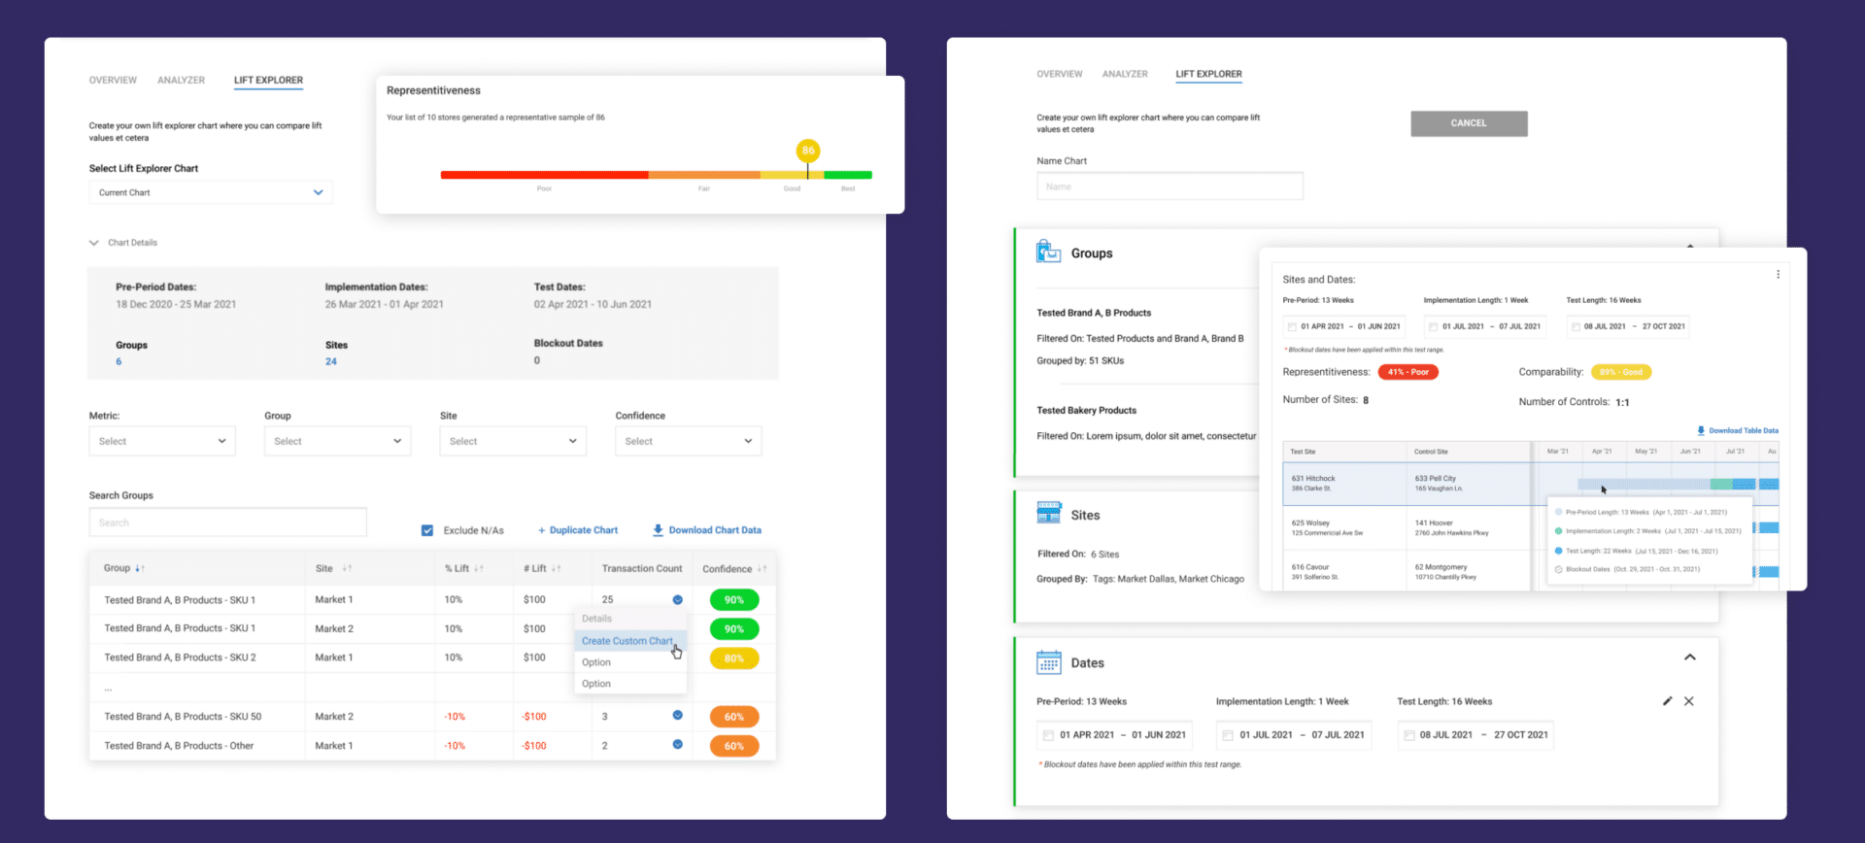1865x843 pixels.
Task: Click the Group column sort arrows
Action: pyautogui.click(x=140, y=568)
